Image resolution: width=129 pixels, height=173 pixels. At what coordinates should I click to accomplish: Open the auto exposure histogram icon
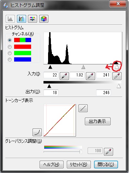[x=10, y=19]
